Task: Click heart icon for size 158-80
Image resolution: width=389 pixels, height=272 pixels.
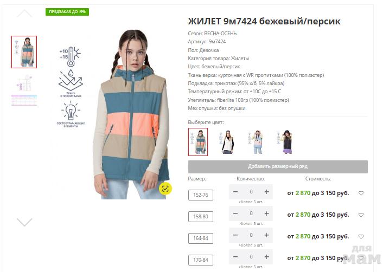Action: (x=361, y=215)
